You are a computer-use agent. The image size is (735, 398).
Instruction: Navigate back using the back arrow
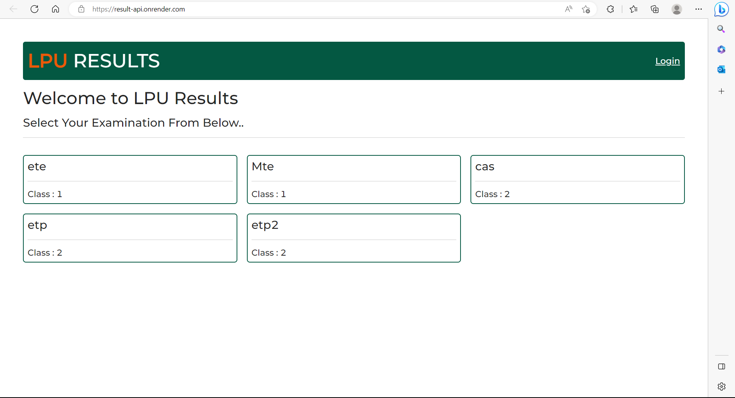point(13,9)
